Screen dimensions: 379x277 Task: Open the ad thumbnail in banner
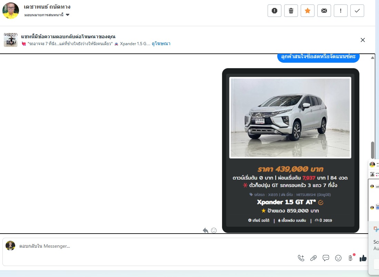tap(11, 40)
